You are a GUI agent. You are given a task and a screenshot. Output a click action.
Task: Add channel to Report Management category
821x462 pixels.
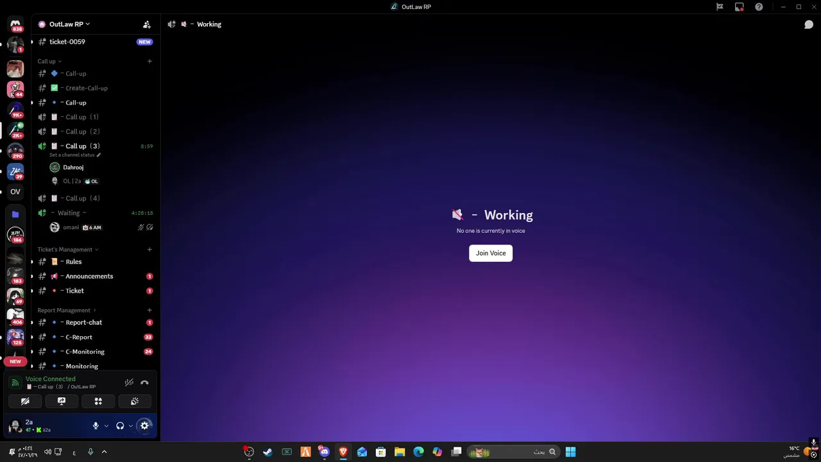149,311
